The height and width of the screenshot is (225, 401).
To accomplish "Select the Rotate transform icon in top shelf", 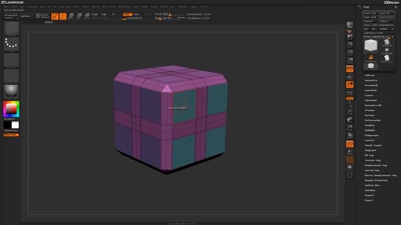I will 87,16.
